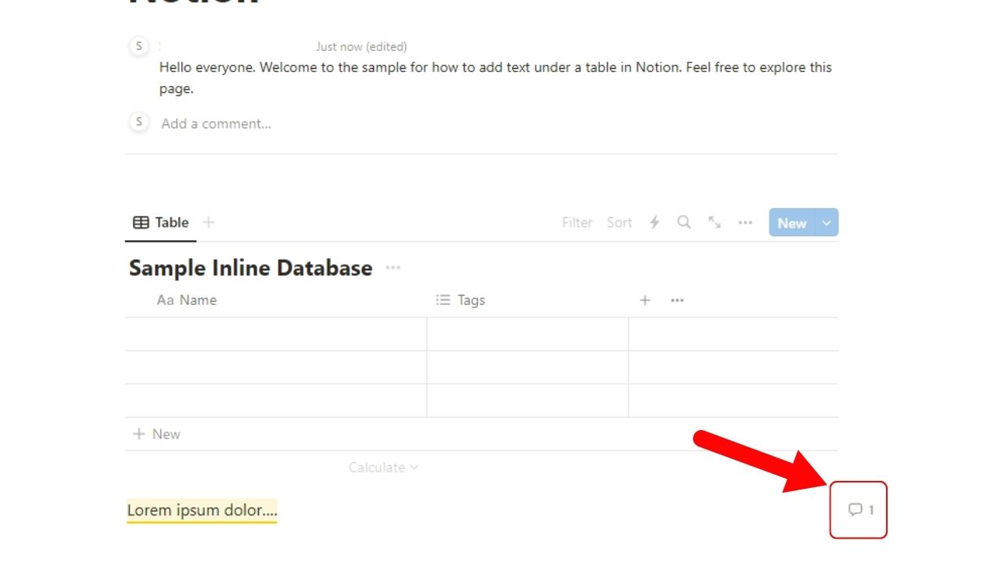Click the comment text starting Hello everyone
This screenshot has width=1001, height=563.
coord(496,78)
